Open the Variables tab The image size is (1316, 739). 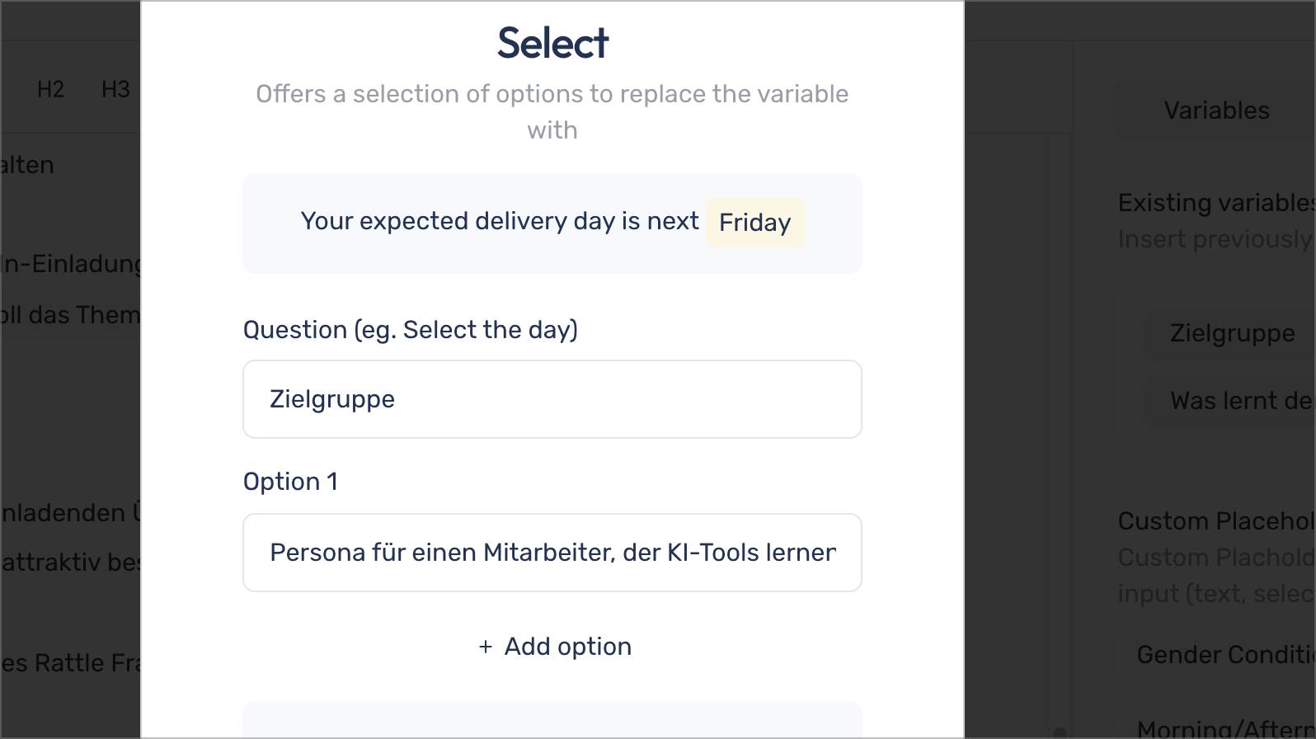pos(1216,111)
